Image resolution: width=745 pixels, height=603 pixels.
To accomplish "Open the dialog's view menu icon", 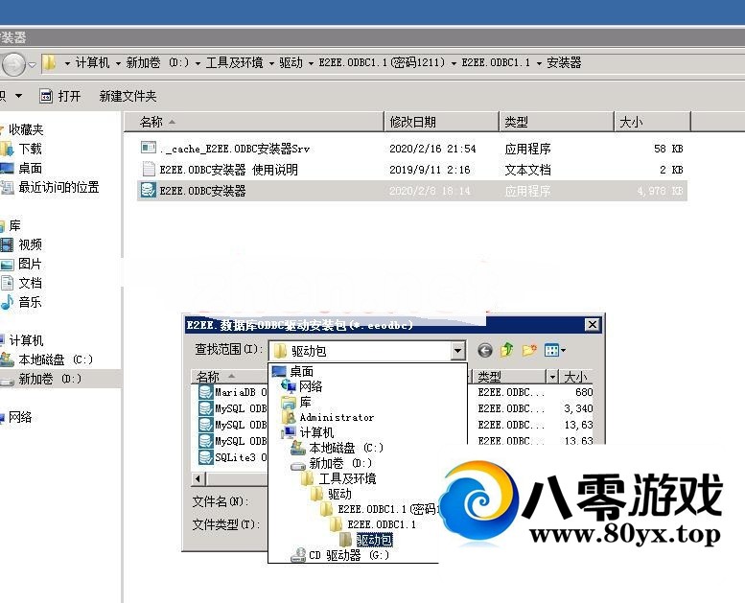I will 555,350.
